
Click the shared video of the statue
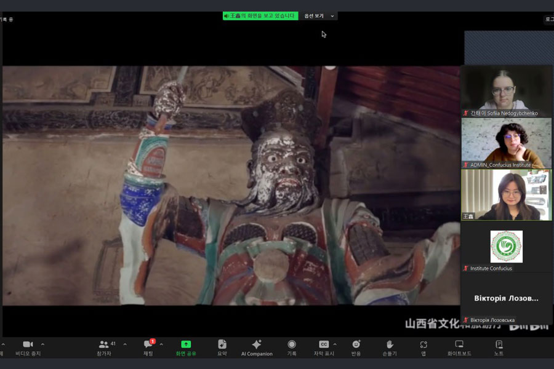coord(231,185)
